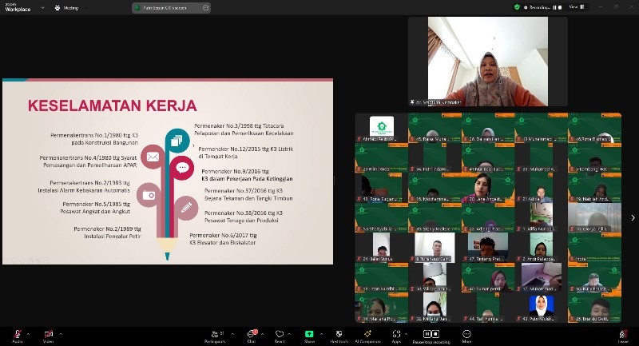Image resolution: width=639 pixels, height=346 pixels.
Task: Click the camera icon on the slide
Action: pos(149,195)
